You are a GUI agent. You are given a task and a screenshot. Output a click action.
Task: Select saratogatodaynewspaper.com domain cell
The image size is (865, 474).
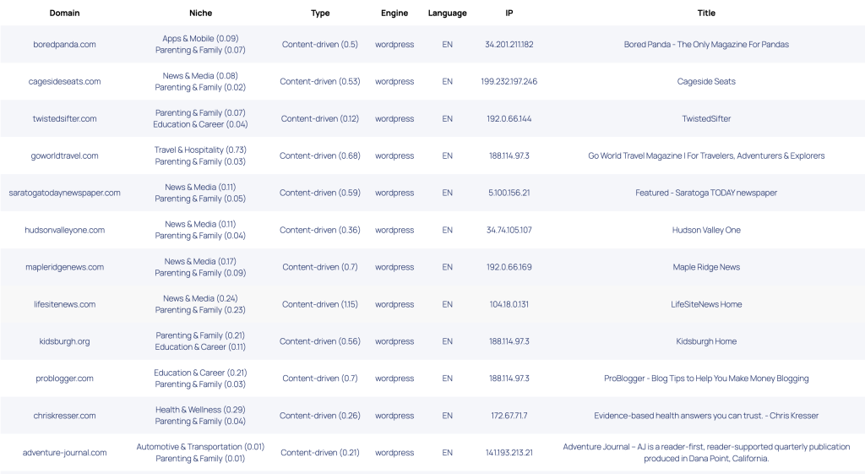(64, 193)
